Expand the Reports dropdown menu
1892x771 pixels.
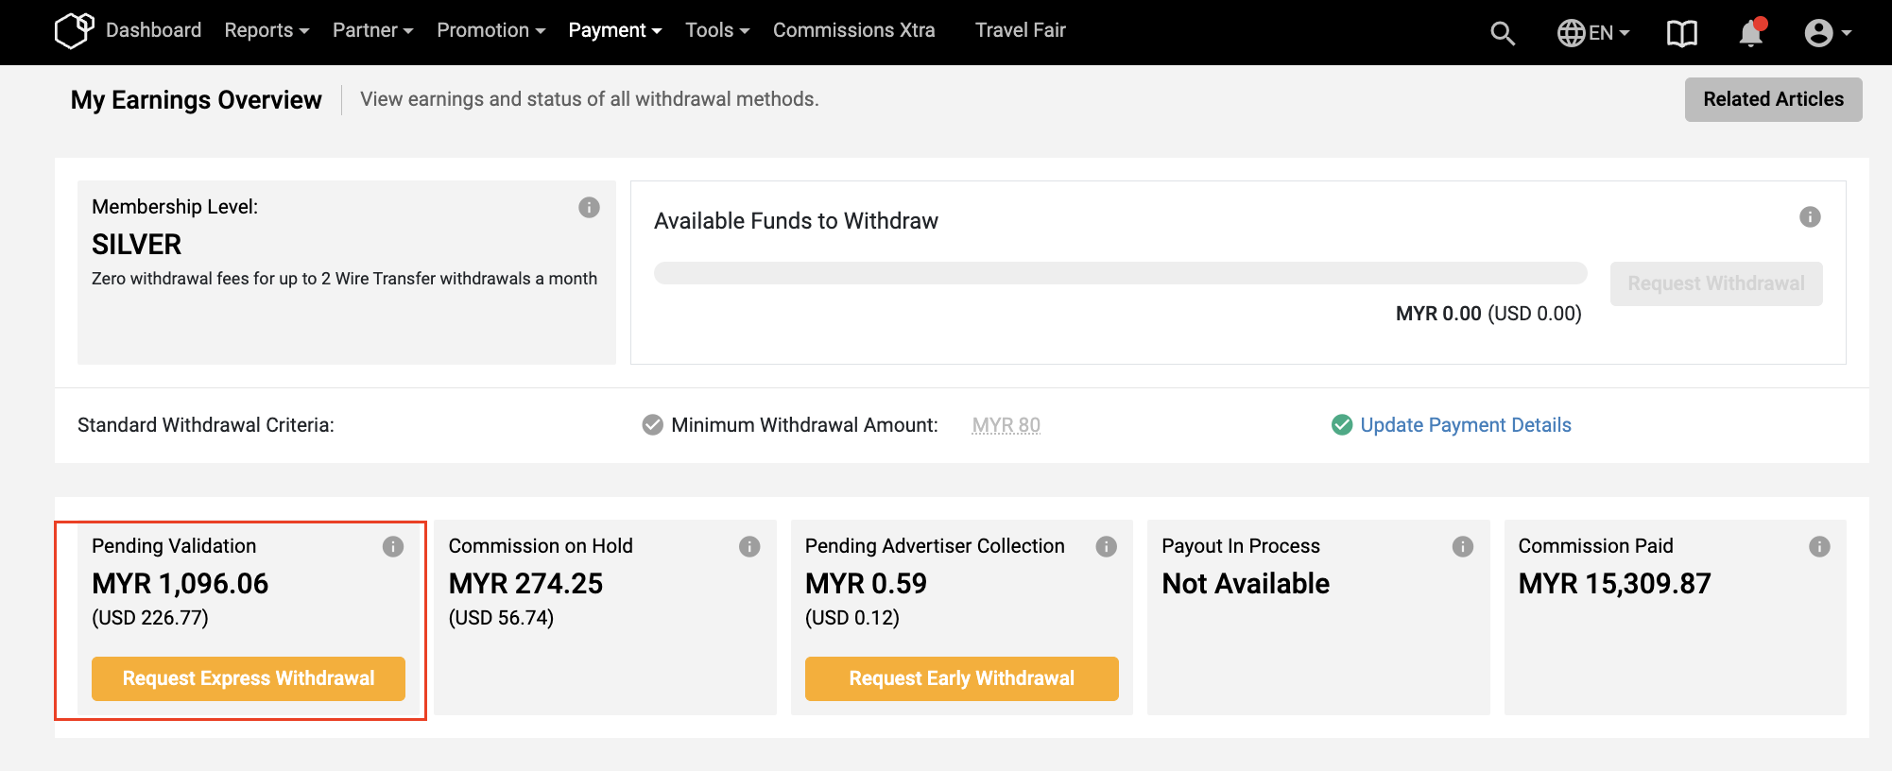pyautogui.click(x=267, y=30)
